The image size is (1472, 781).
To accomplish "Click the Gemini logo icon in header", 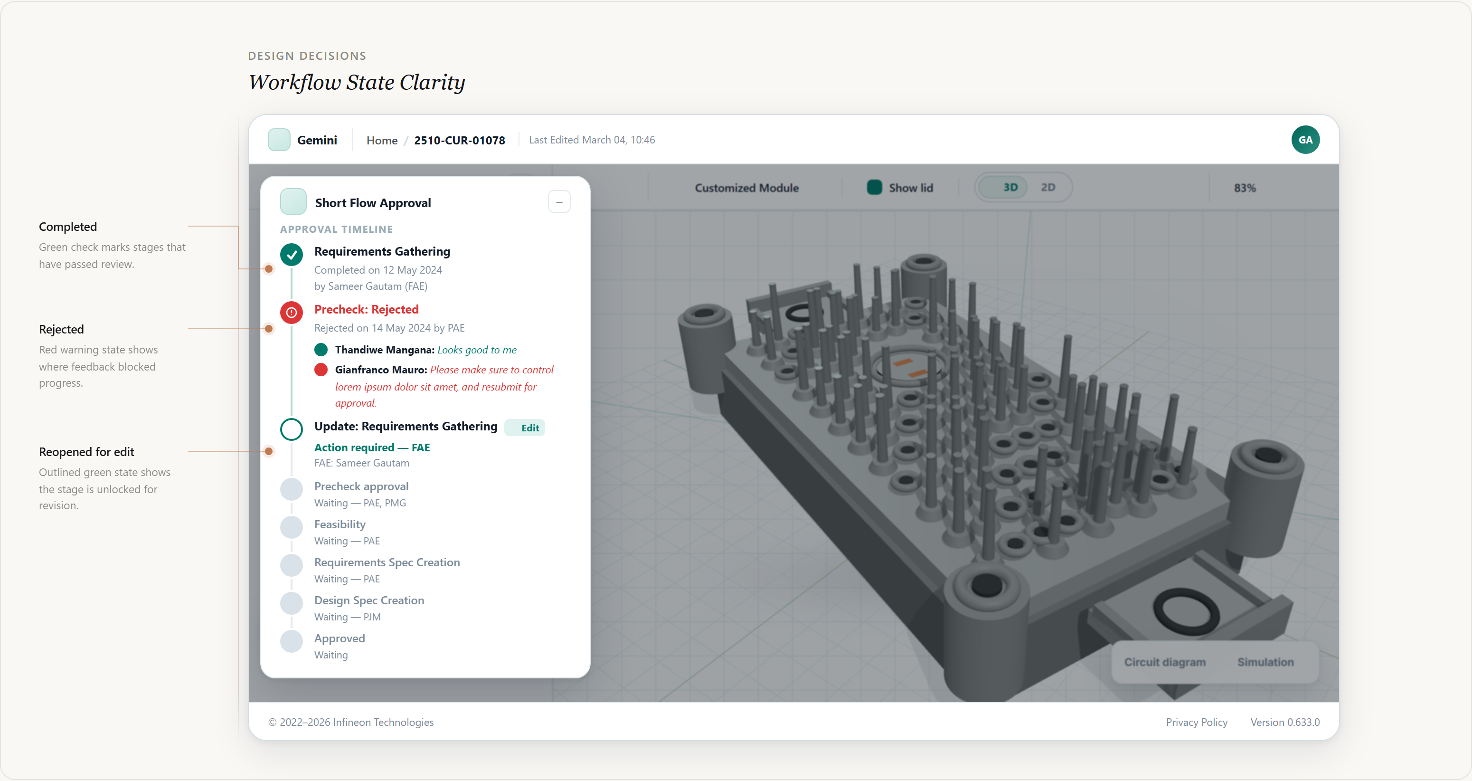I will (279, 140).
